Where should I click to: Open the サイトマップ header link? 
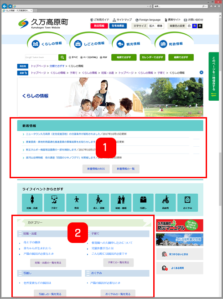tap(122, 20)
